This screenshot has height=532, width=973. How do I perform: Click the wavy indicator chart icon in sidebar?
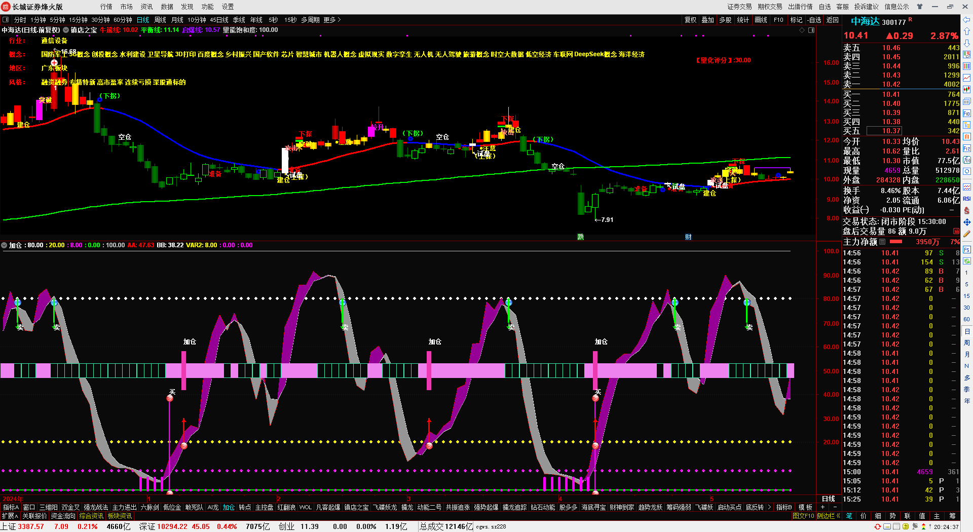click(x=967, y=187)
